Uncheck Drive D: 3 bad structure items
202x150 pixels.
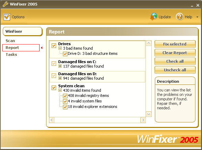(65, 54)
